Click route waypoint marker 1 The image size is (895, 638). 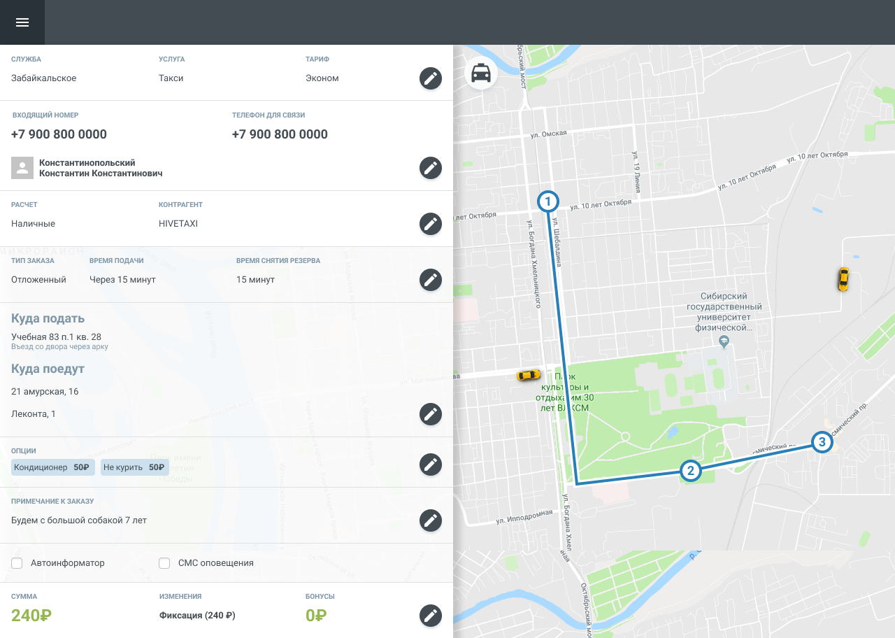pyautogui.click(x=548, y=202)
